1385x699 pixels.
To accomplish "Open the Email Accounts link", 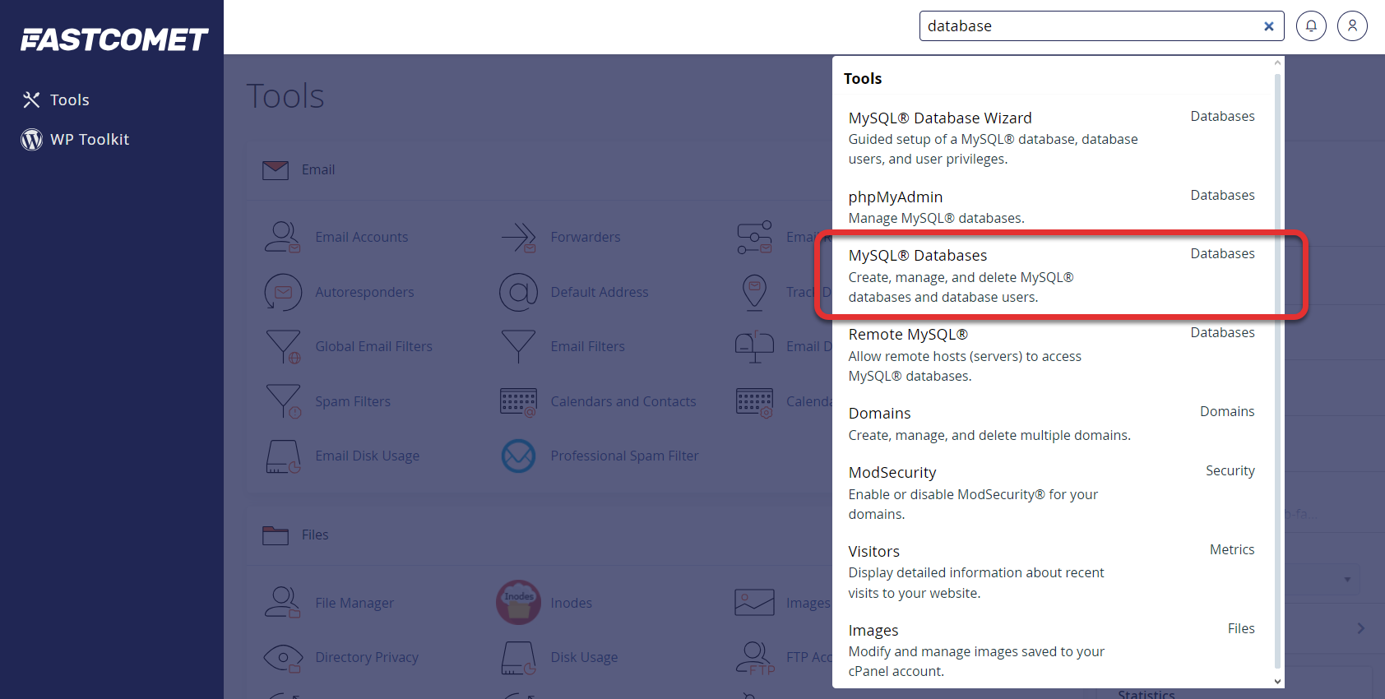I will pos(361,237).
